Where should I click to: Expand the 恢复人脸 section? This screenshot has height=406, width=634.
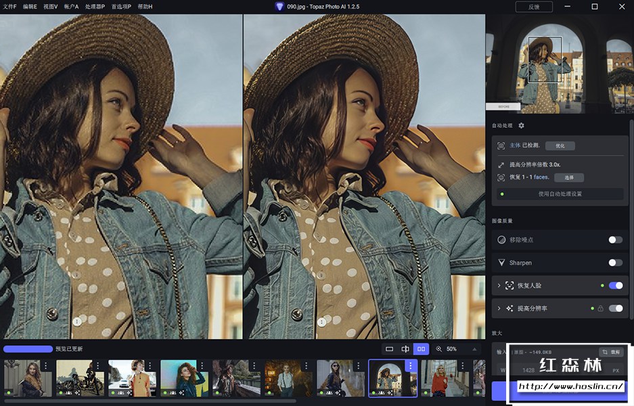[499, 286]
